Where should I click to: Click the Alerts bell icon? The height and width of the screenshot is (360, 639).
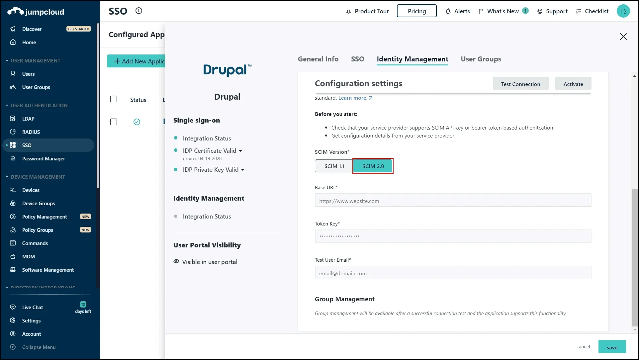pos(448,11)
